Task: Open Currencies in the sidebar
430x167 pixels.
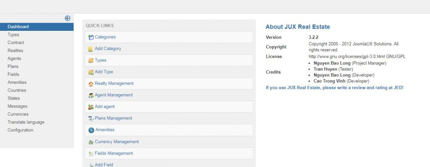Action: 18,114
